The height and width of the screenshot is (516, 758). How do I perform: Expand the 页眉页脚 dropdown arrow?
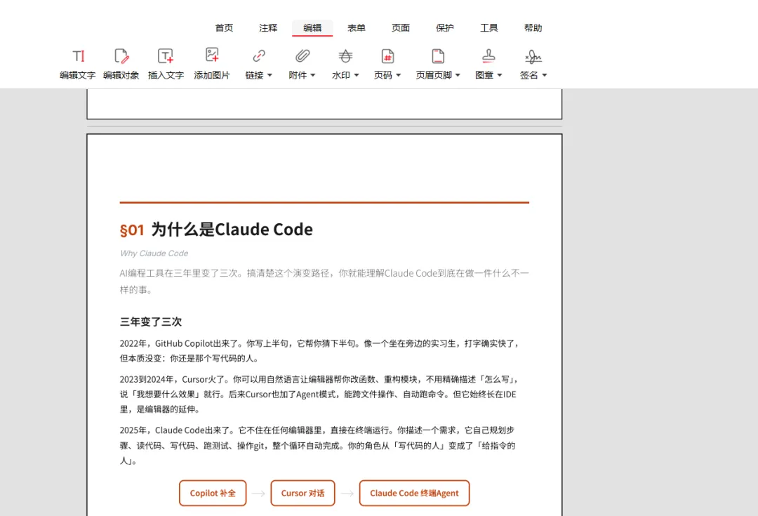(458, 75)
